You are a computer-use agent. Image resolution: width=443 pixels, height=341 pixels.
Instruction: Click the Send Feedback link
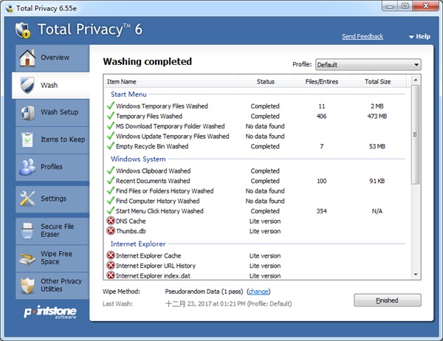tap(363, 36)
